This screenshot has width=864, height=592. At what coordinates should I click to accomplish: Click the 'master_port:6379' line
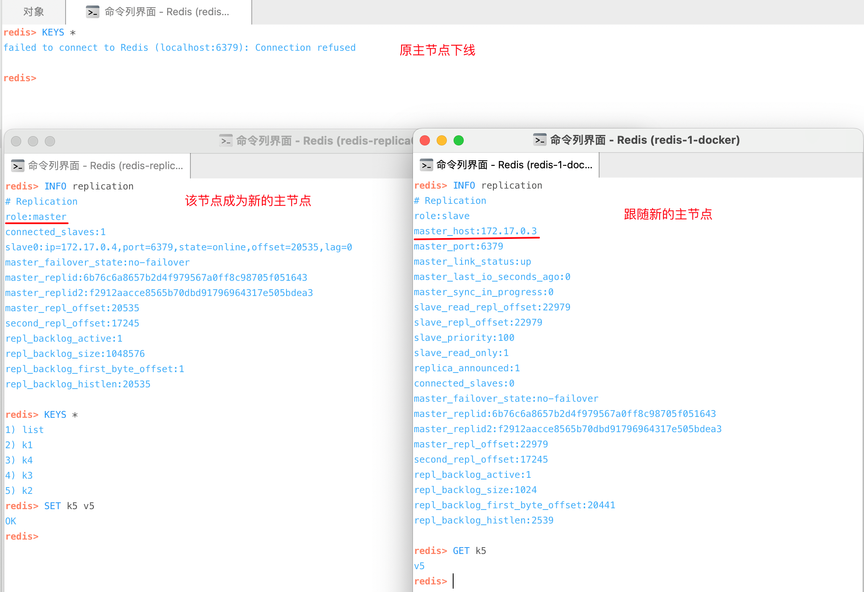[x=459, y=247]
